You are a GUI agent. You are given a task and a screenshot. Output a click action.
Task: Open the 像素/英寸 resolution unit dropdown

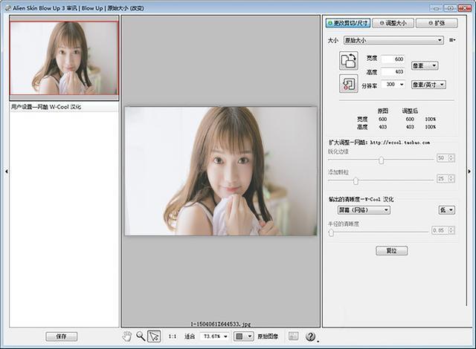pyautogui.click(x=428, y=85)
